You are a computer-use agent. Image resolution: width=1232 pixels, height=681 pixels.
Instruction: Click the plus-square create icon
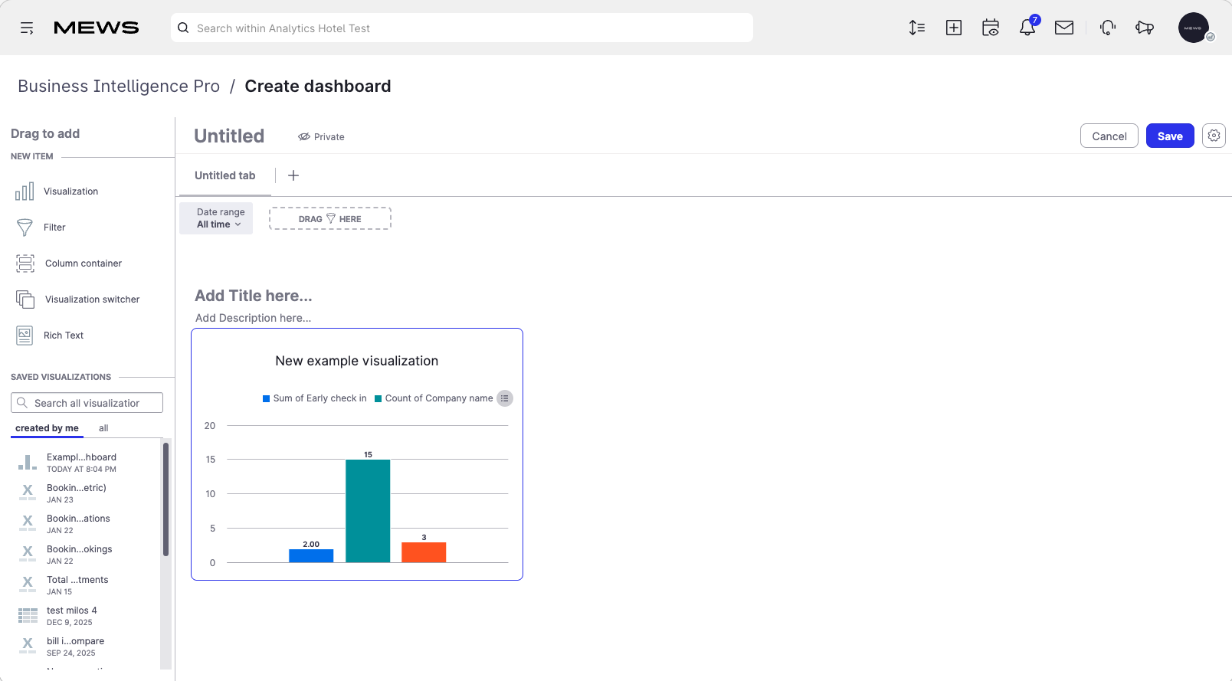click(x=954, y=28)
